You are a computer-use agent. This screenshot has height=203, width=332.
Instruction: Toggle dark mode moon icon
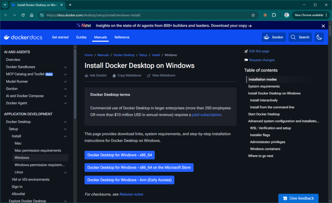point(319,37)
